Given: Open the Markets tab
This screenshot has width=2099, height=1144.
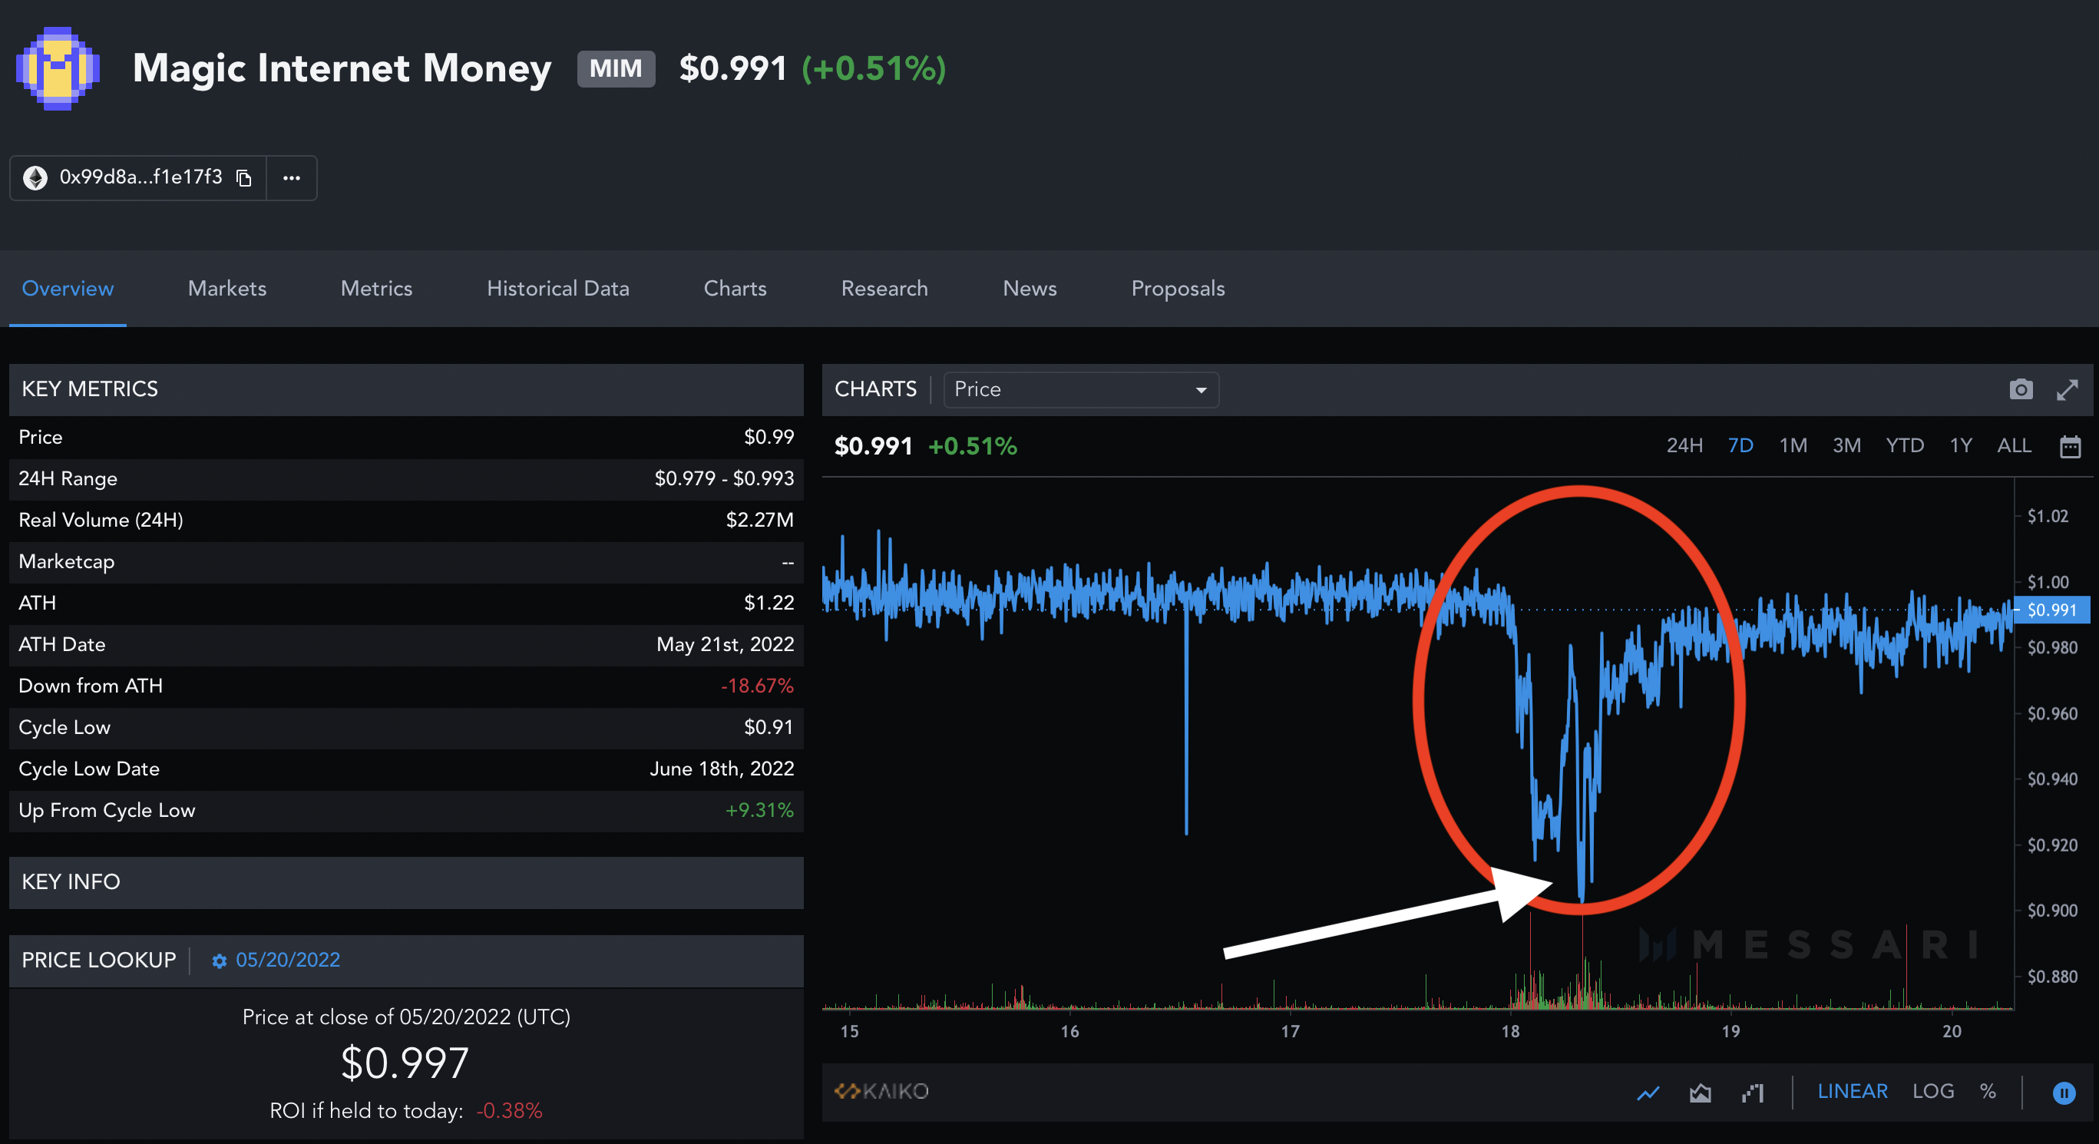Looking at the screenshot, I should point(226,289).
